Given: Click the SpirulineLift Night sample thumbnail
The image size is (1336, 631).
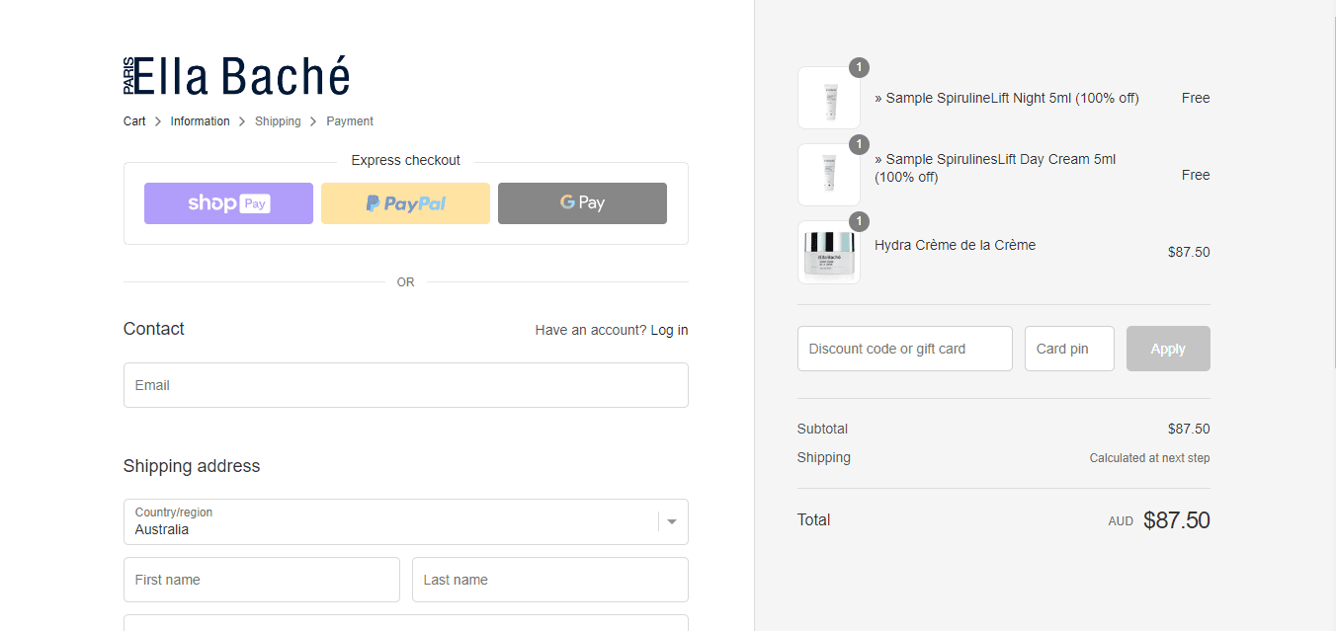Looking at the screenshot, I should pos(828,98).
